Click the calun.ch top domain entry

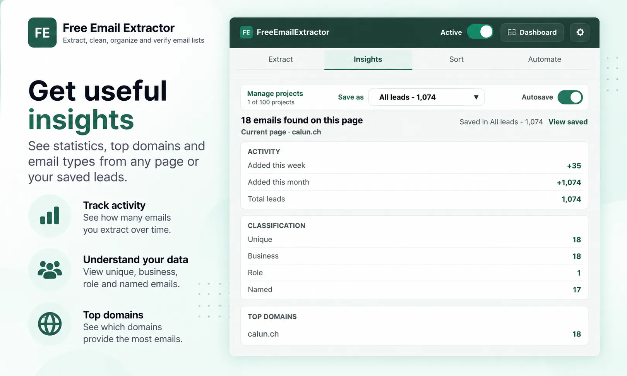(414, 334)
